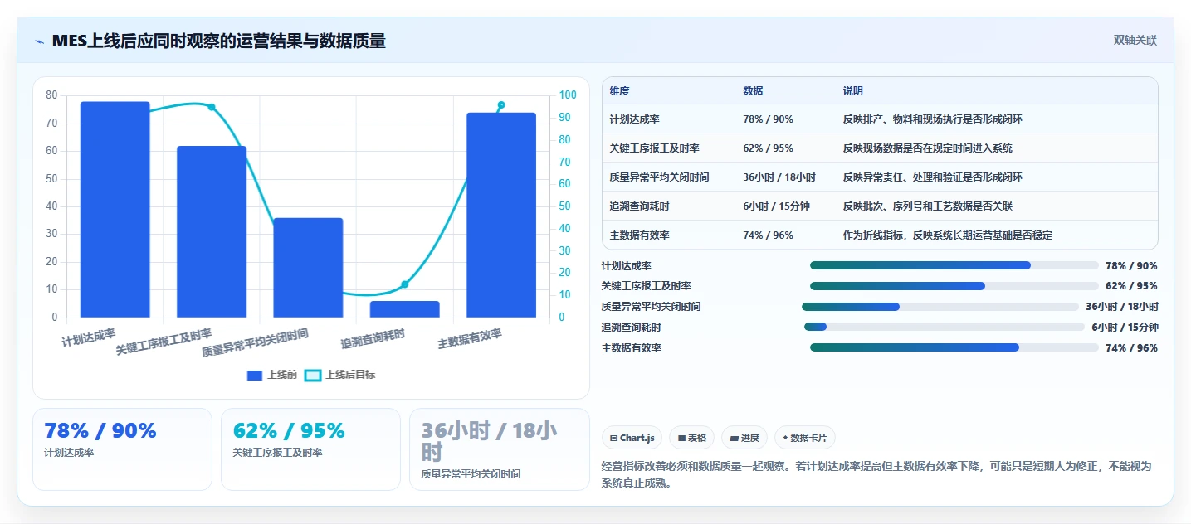Click the MES上线后应同时观察的运营结果与数据质量 title

click(x=218, y=41)
